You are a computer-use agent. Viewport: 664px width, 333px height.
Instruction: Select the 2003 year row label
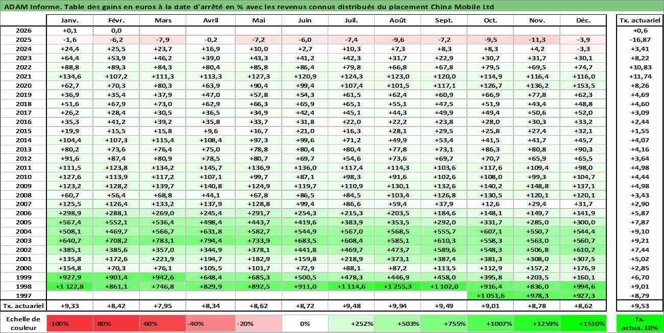[x=23, y=240]
